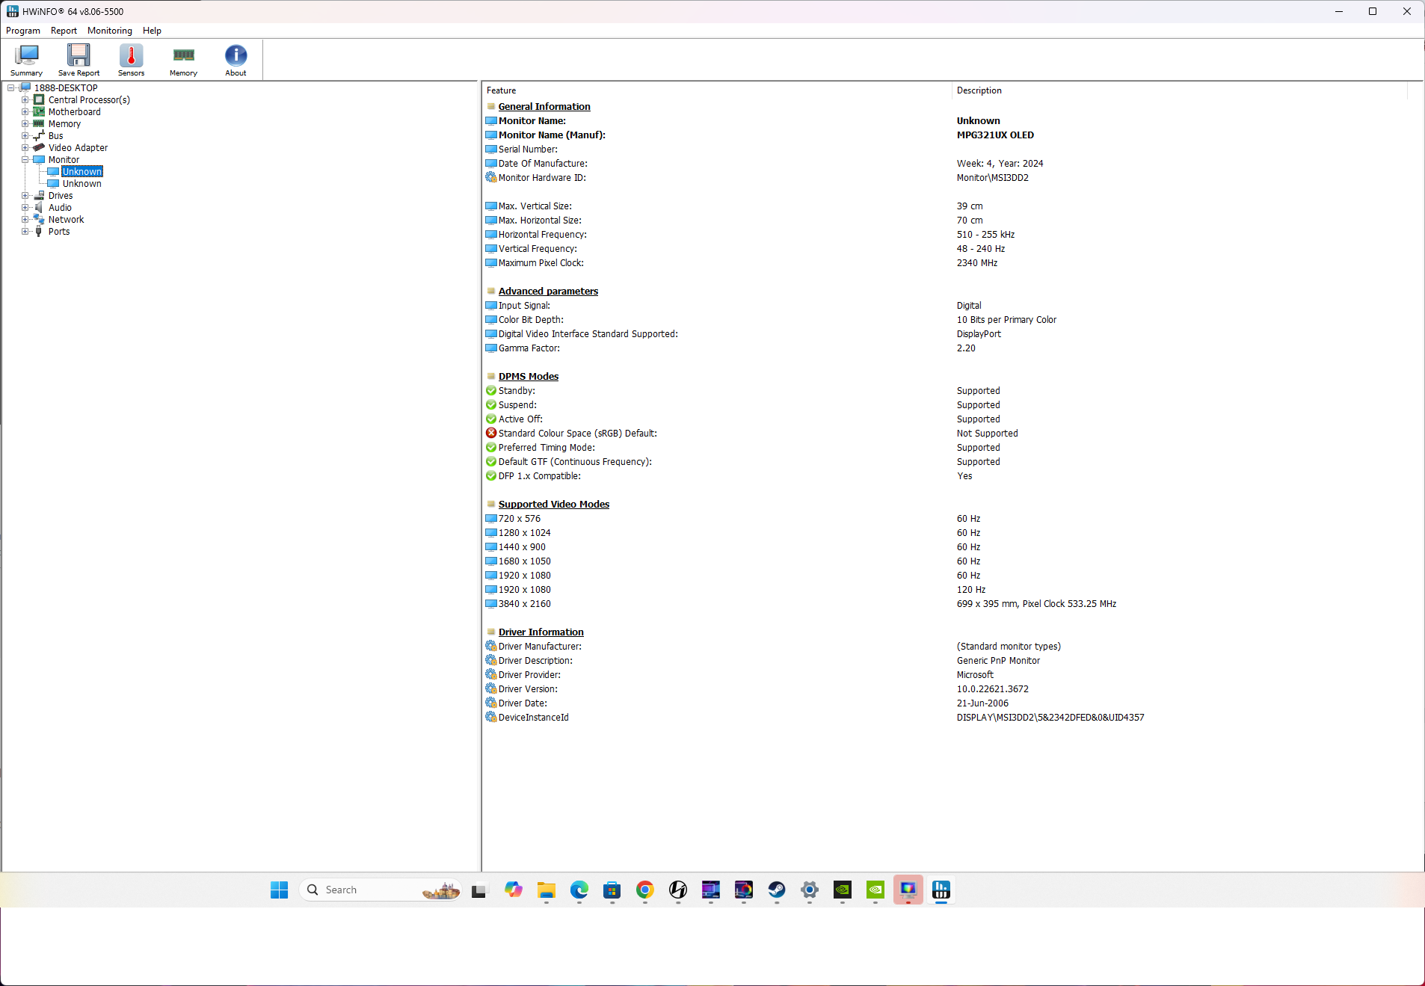Click the DPMS Modes section heading
1425x986 pixels.
pyautogui.click(x=529, y=377)
